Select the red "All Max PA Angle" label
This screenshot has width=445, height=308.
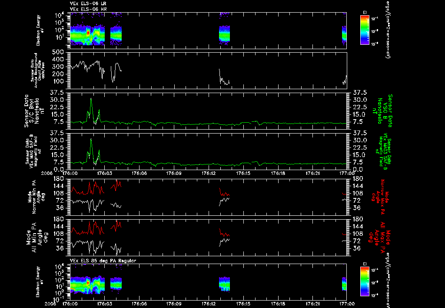pos(380,237)
